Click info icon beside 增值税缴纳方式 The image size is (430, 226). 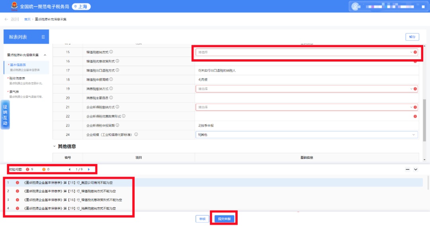111,52
